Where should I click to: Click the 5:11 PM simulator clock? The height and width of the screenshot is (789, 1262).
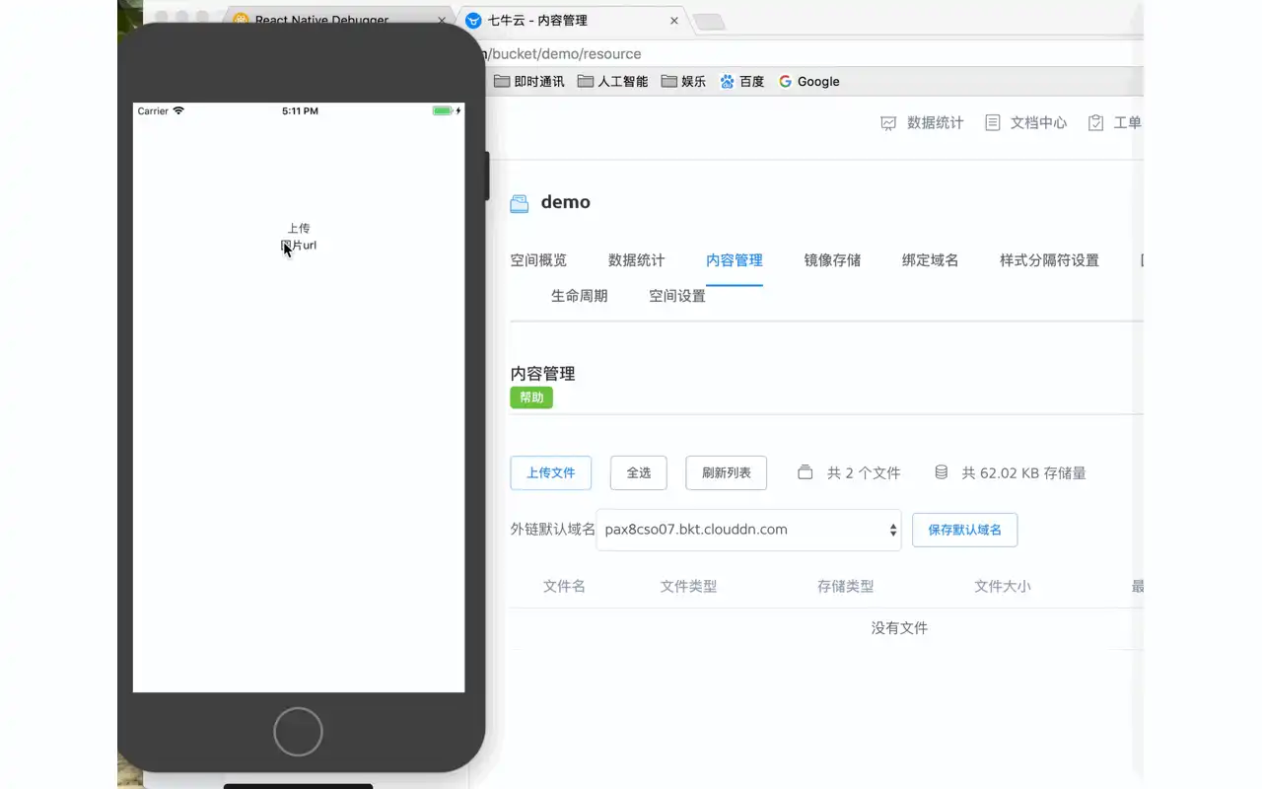300,111
